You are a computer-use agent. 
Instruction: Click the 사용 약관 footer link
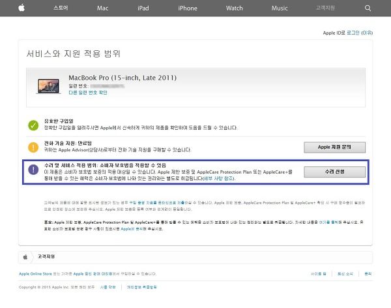coord(108,287)
